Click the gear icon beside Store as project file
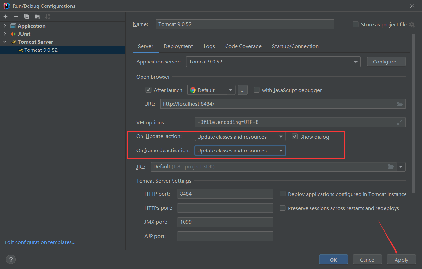 [412, 25]
